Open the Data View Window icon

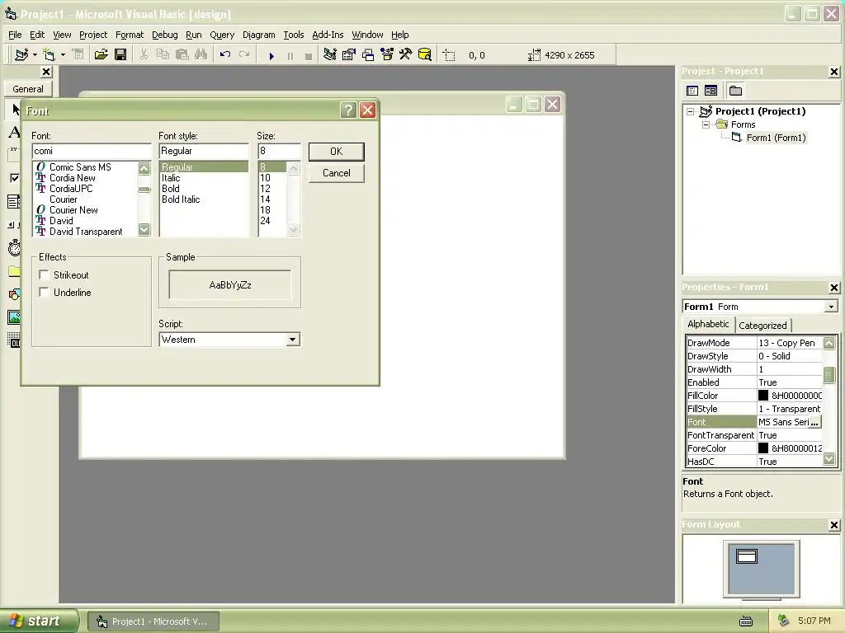(x=425, y=54)
